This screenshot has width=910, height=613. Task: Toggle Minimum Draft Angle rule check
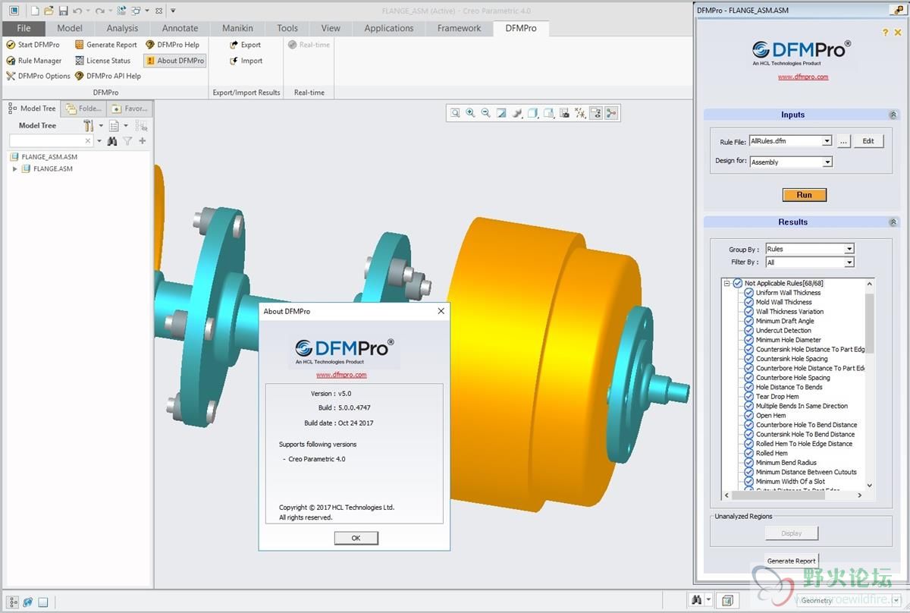coord(749,321)
